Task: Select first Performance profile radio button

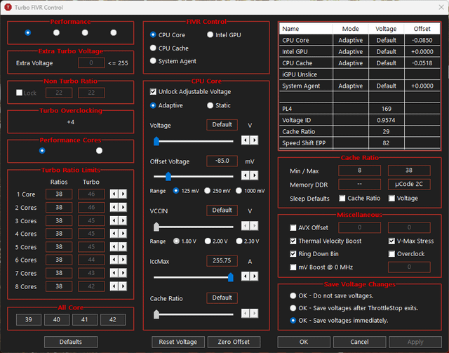Action: pos(28,33)
